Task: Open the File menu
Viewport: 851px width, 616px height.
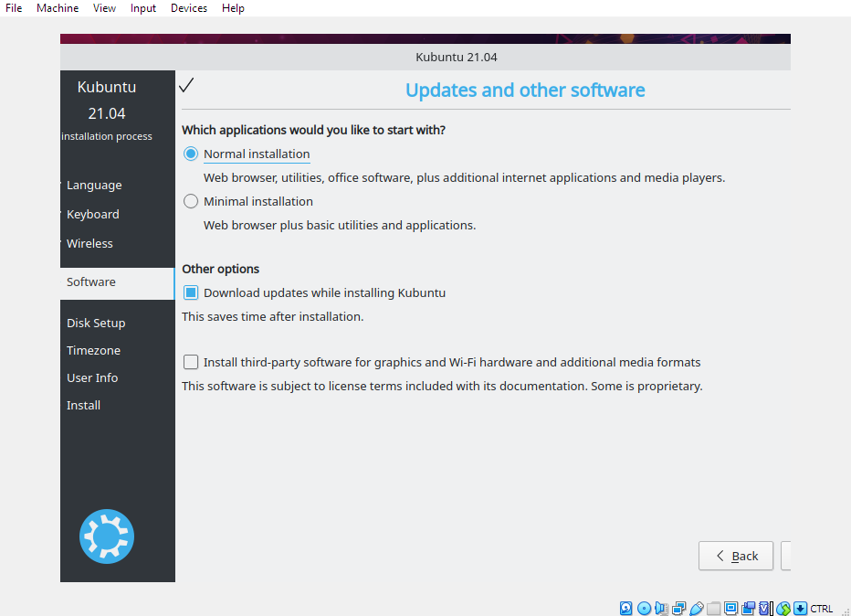Action: click(14, 8)
